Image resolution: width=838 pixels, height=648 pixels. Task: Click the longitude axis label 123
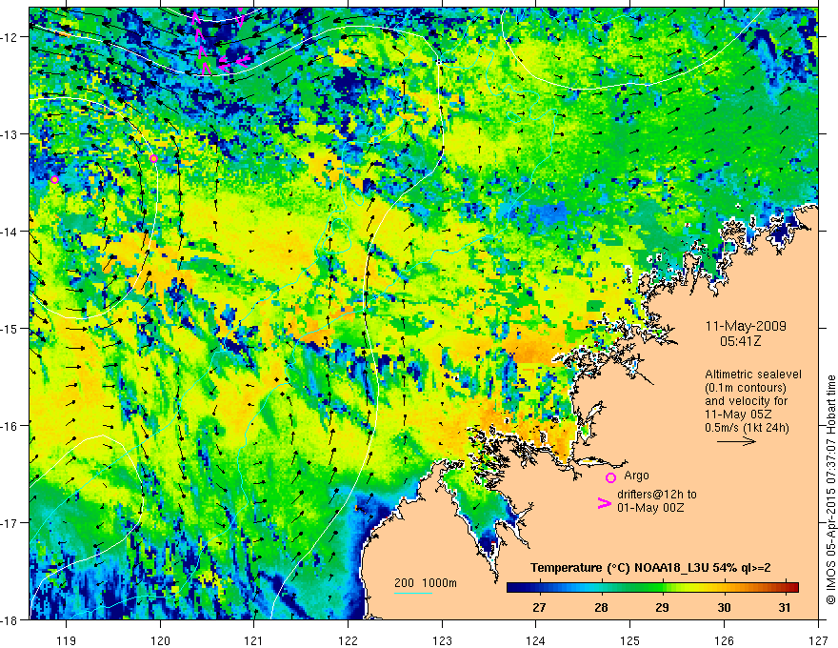pos(442,640)
